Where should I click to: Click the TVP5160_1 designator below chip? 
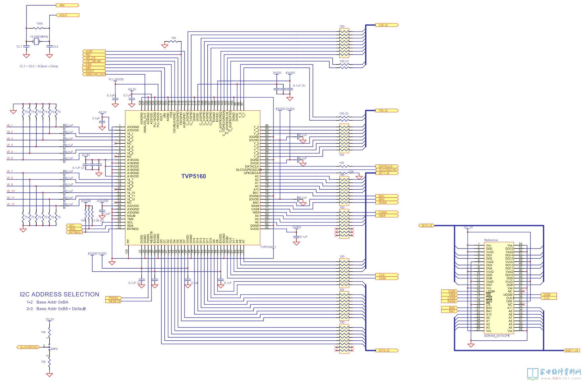point(268,247)
